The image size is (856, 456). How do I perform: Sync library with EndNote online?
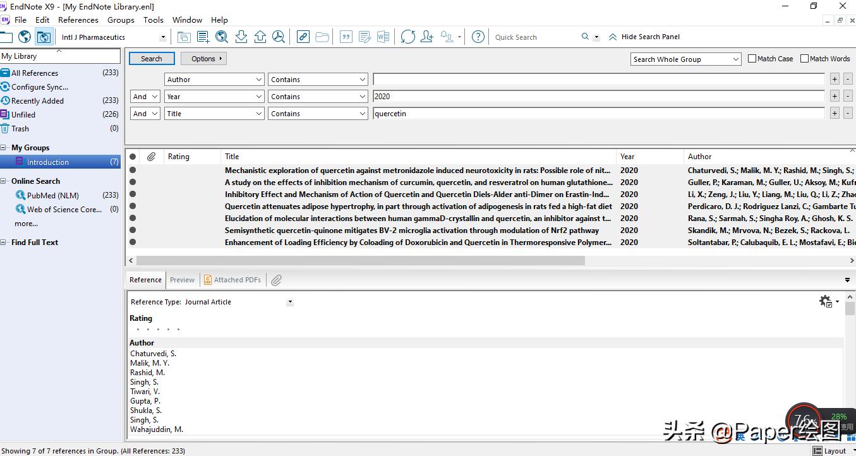407,37
